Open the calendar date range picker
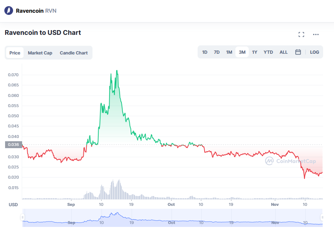This screenshot has width=334, height=232. 298,52
